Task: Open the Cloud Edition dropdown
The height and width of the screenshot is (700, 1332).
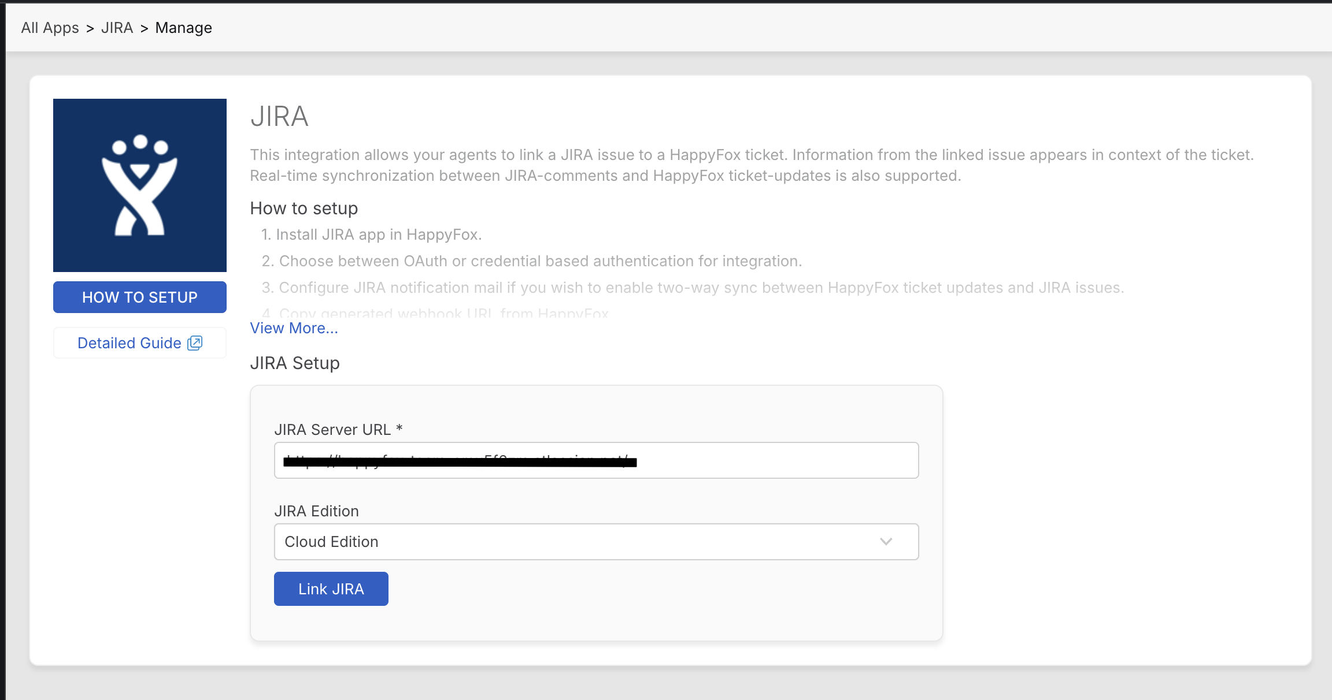Action: tap(595, 542)
